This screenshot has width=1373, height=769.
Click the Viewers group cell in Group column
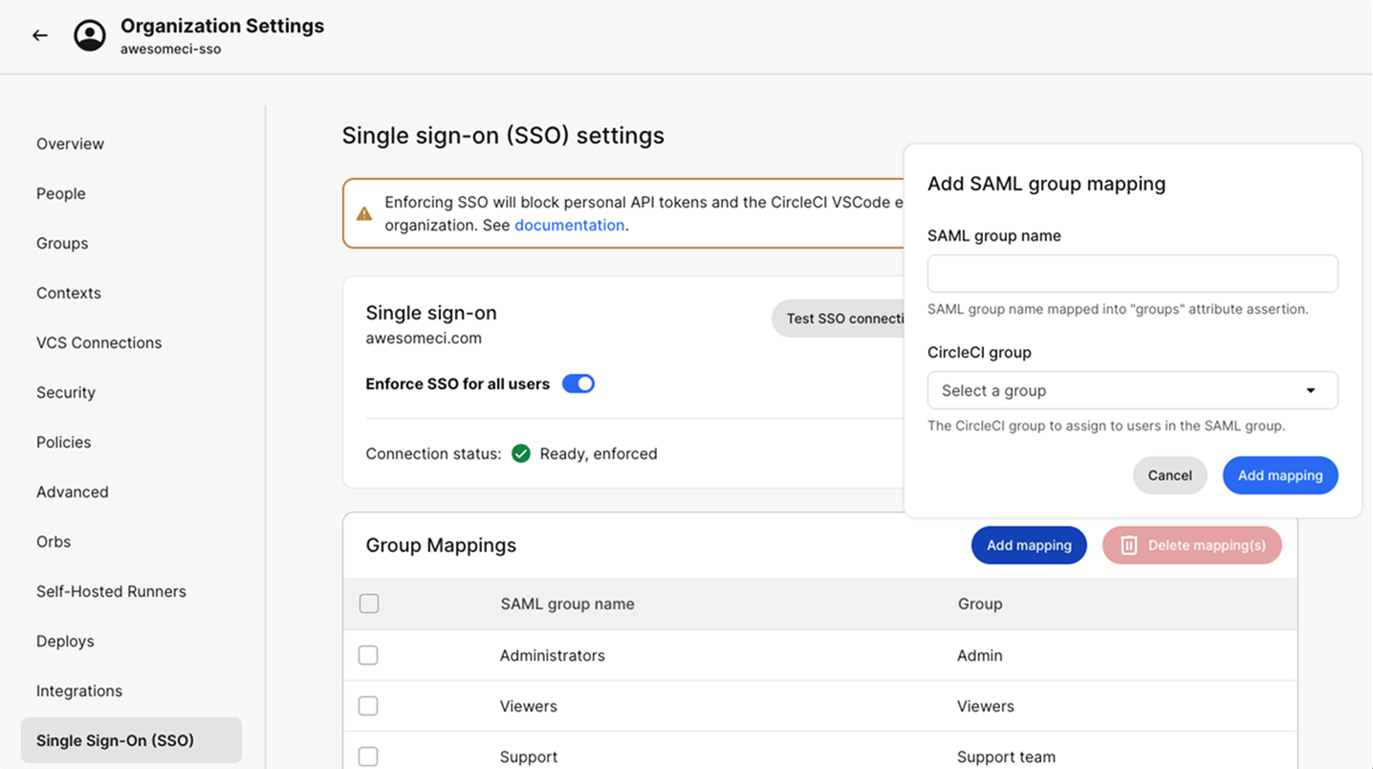pos(986,706)
